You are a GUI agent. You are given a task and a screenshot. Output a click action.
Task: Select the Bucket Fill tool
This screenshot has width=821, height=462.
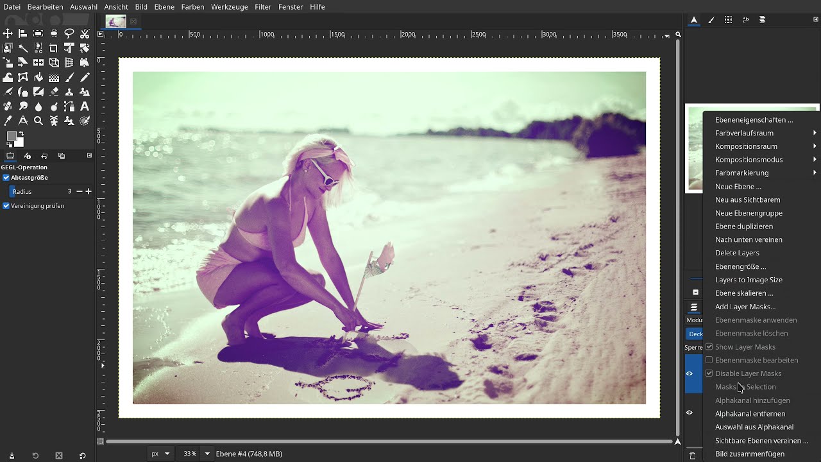(38, 77)
